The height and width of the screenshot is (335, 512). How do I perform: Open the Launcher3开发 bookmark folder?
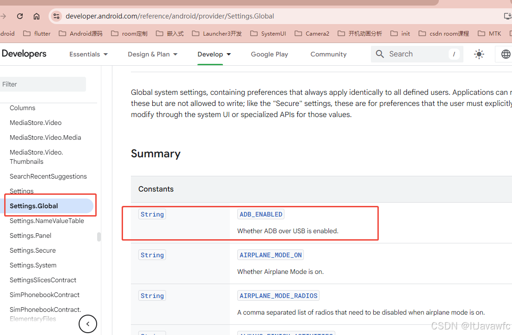click(x=217, y=34)
